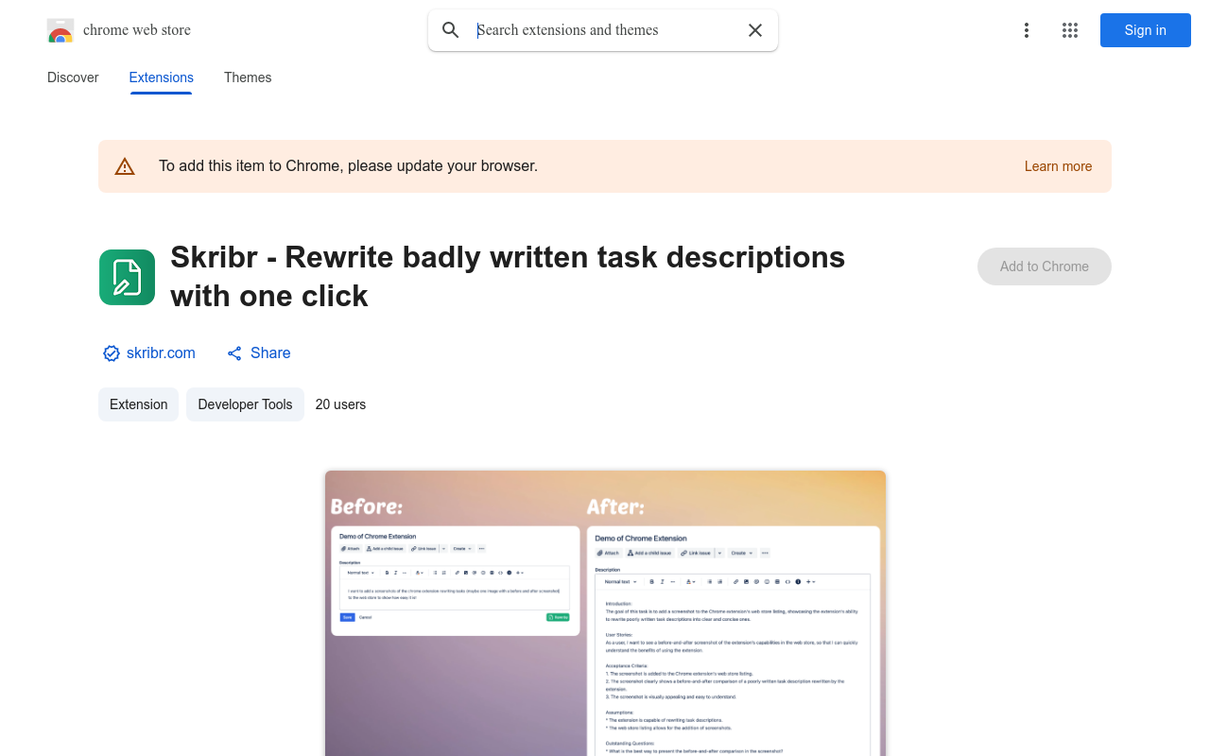Select the Extension category chip
The width and height of the screenshot is (1210, 756).
coord(138,404)
